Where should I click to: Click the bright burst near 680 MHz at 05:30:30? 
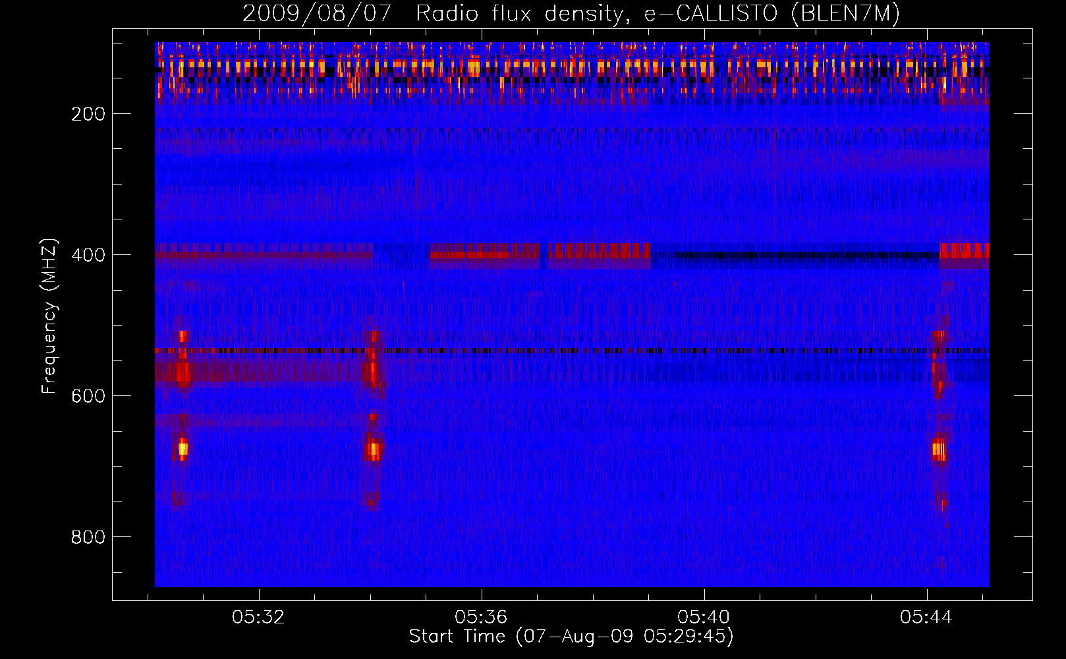pos(182,449)
